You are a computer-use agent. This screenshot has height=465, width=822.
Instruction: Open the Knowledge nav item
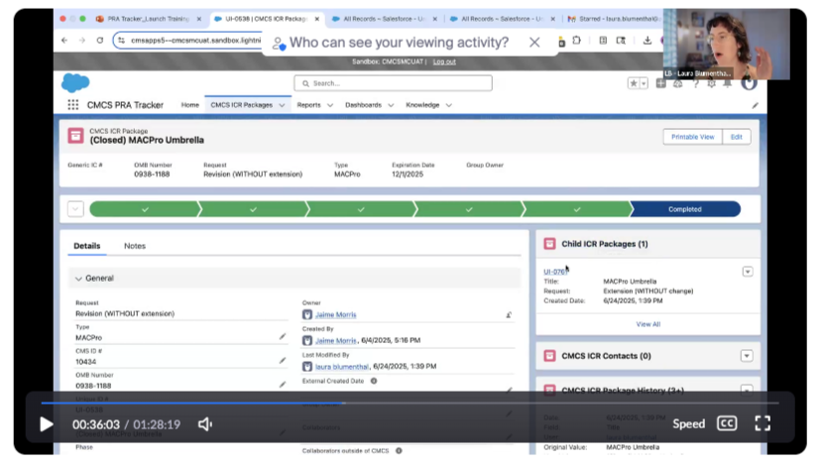tap(422, 105)
